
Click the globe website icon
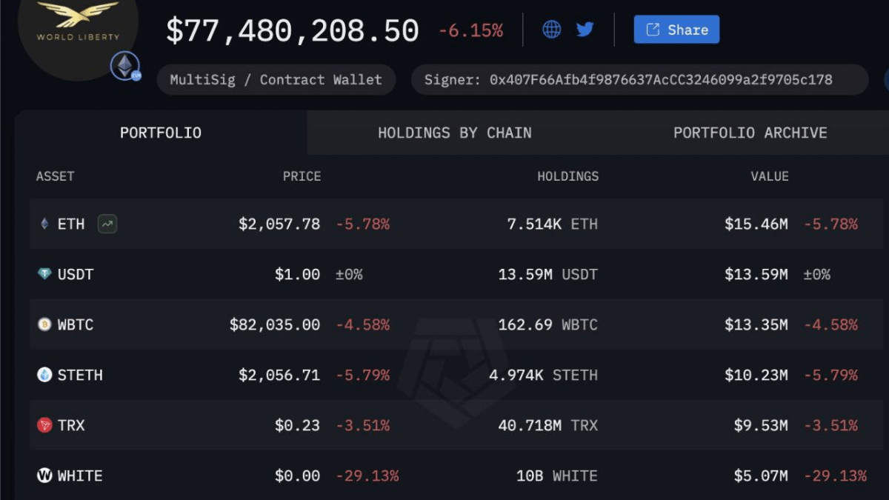tap(552, 30)
